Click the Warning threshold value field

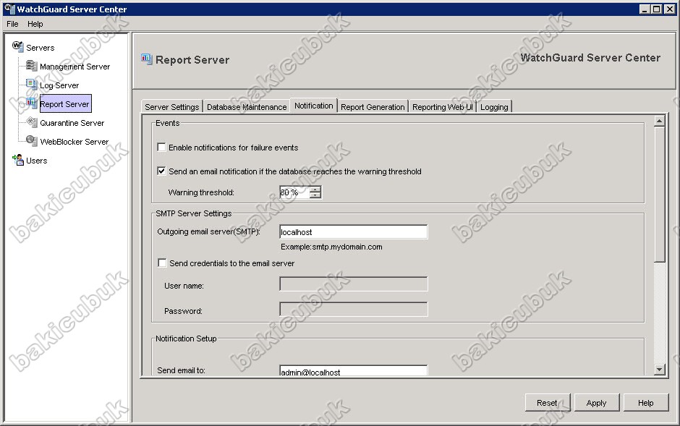pyautogui.click(x=295, y=192)
